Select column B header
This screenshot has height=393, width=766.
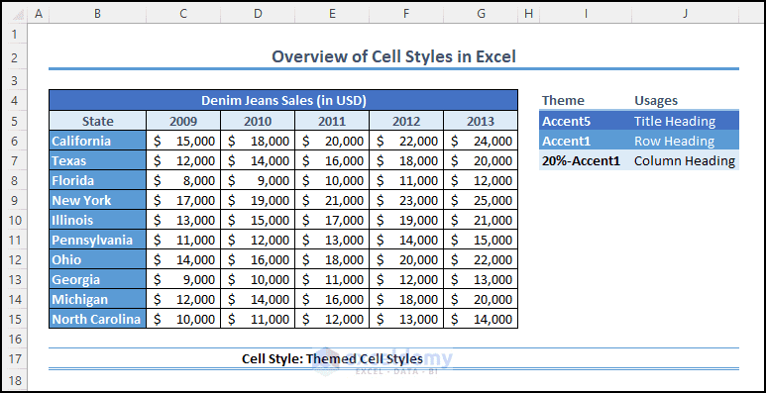(x=97, y=15)
